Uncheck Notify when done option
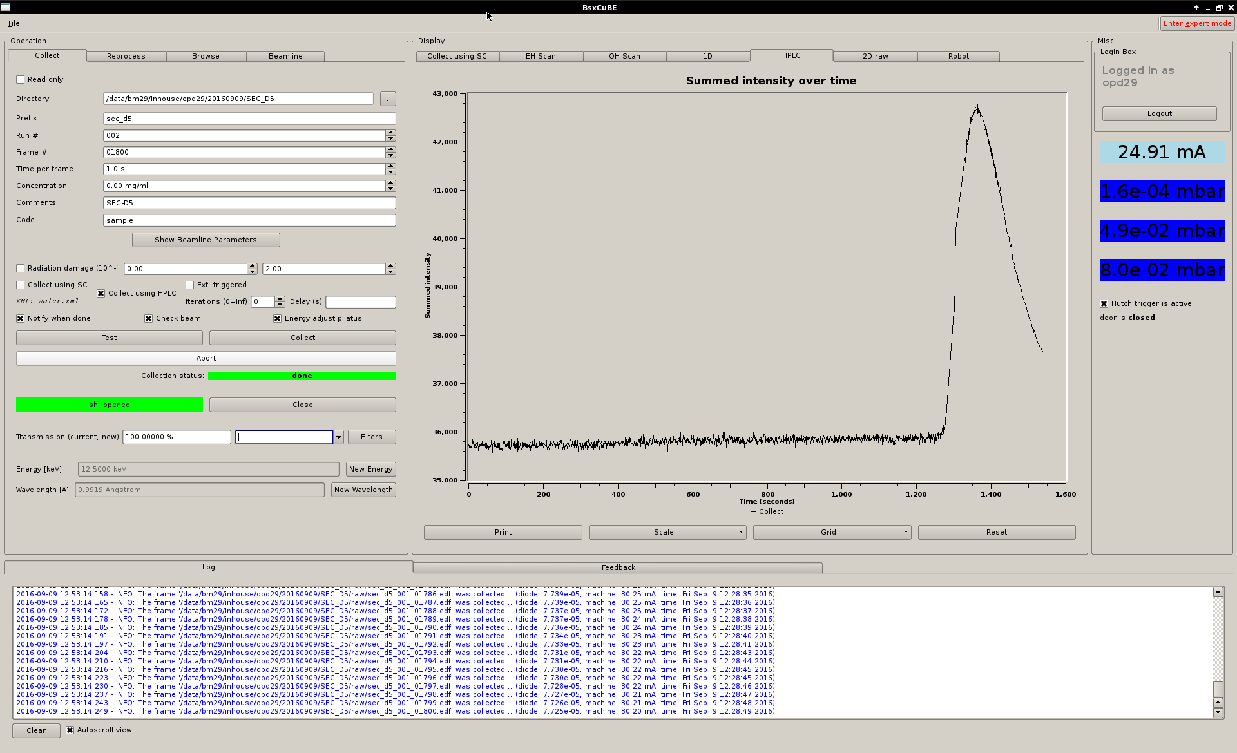1237x753 pixels. 21,319
